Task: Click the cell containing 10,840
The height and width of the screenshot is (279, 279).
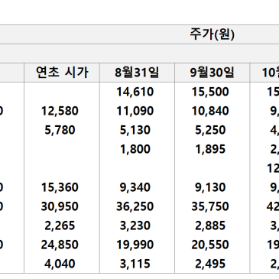Action: [x=212, y=111]
